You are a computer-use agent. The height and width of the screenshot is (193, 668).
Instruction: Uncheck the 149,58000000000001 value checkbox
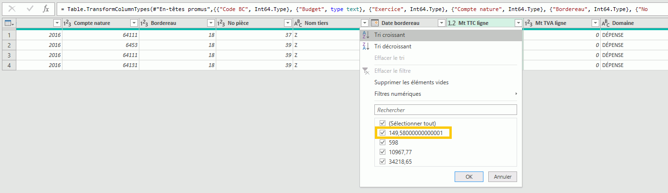382,133
